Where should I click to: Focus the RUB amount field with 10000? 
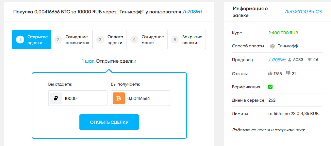(x=78, y=98)
